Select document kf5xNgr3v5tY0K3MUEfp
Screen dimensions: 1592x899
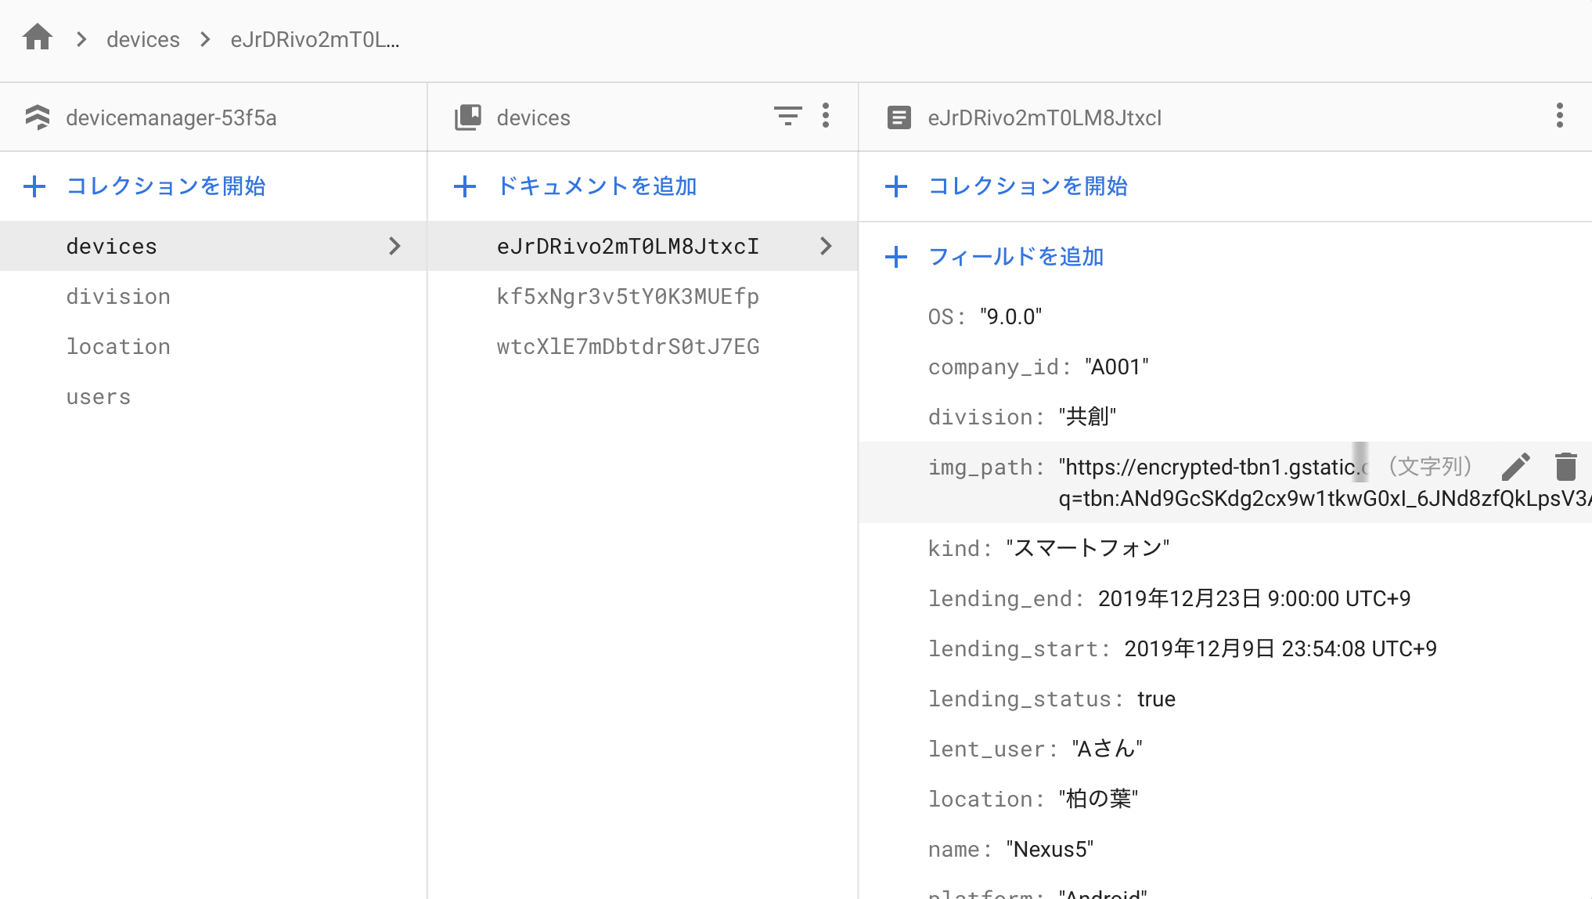pos(627,296)
